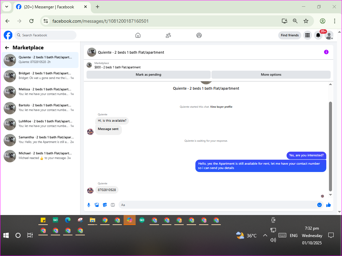The width and height of the screenshot is (342, 256).
Task: Open the account profile menu
Action: [329, 35]
